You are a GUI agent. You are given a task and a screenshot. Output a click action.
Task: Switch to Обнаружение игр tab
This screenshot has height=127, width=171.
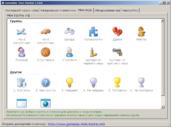tap(107, 11)
